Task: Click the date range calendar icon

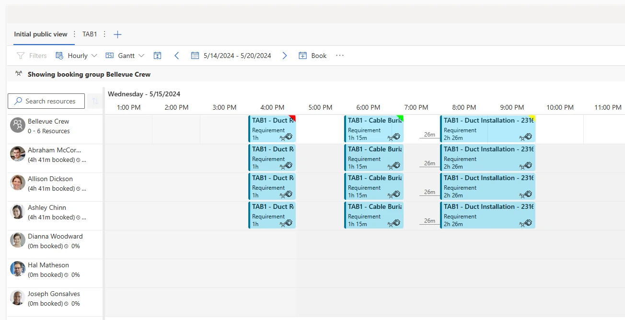Action: [195, 55]
